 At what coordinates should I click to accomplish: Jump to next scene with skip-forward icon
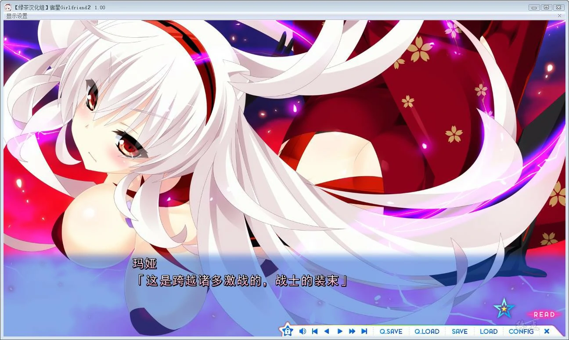(364, 331)
